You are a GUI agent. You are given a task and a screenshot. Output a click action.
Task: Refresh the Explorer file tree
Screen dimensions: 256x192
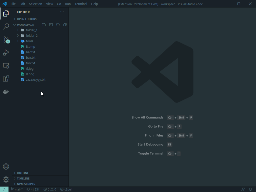point(58,25)
